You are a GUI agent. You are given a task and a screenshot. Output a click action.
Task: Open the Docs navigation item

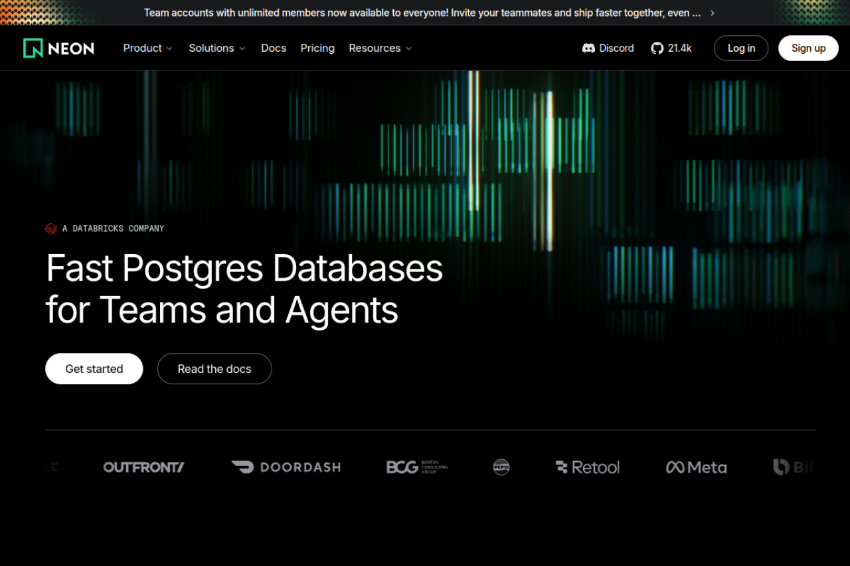274,48
